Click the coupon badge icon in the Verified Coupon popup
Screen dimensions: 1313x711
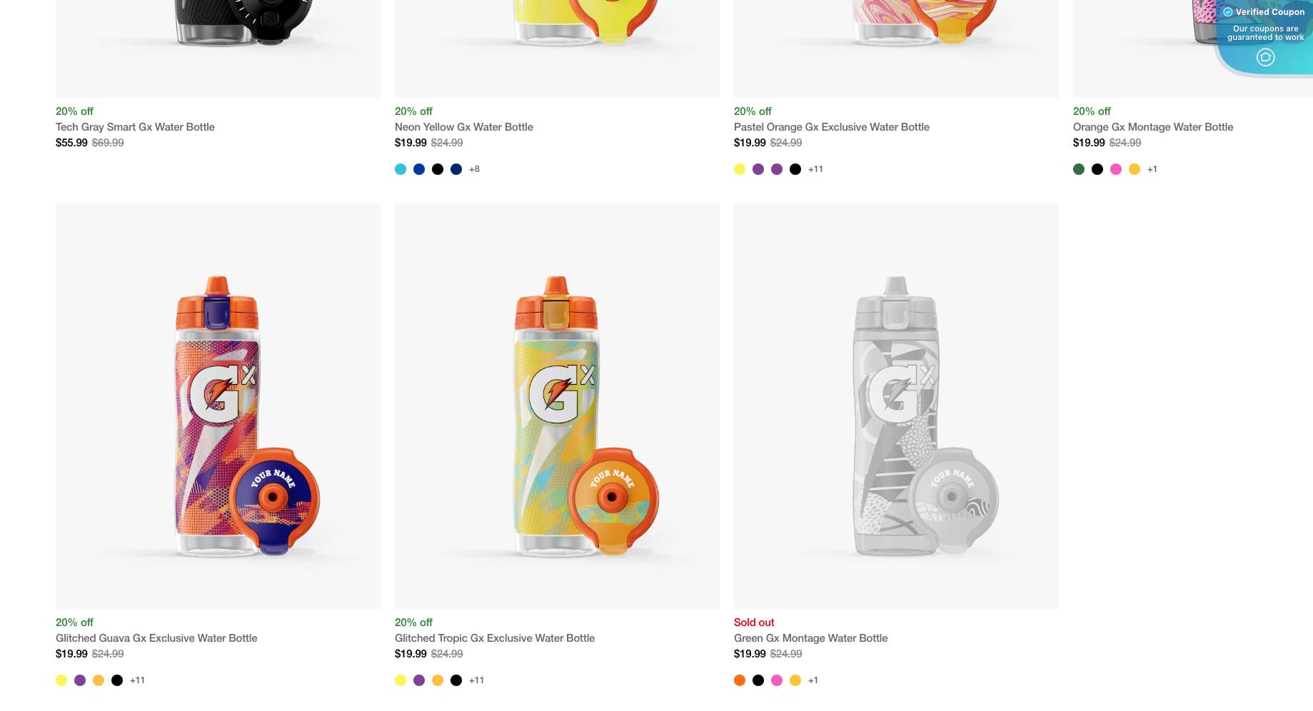pos(1265,57)
